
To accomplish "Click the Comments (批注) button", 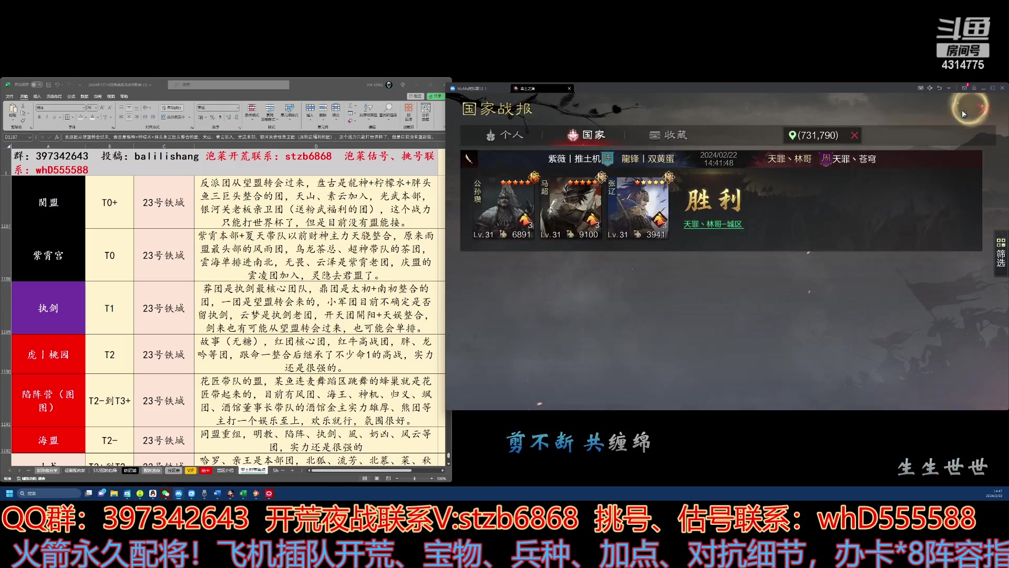I will (416, 96).
